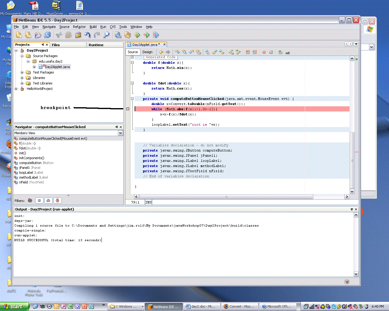Expand the HelloWorldProject node
Screen dimensions: 389x311
[16, 89]
